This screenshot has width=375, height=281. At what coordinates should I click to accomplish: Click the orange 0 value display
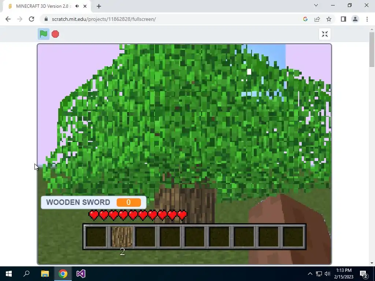(129, 202)
